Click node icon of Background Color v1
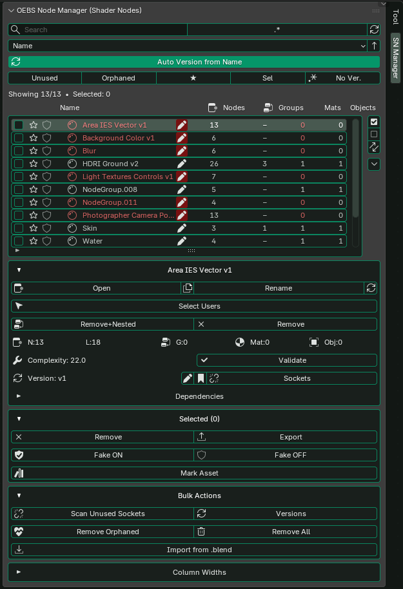403x589 pixels. pyautogui.click(x=72, y=138)
